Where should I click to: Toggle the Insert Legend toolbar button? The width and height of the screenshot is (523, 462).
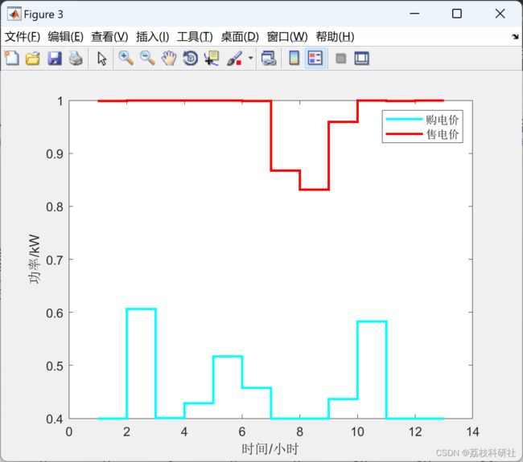(315, 59)
